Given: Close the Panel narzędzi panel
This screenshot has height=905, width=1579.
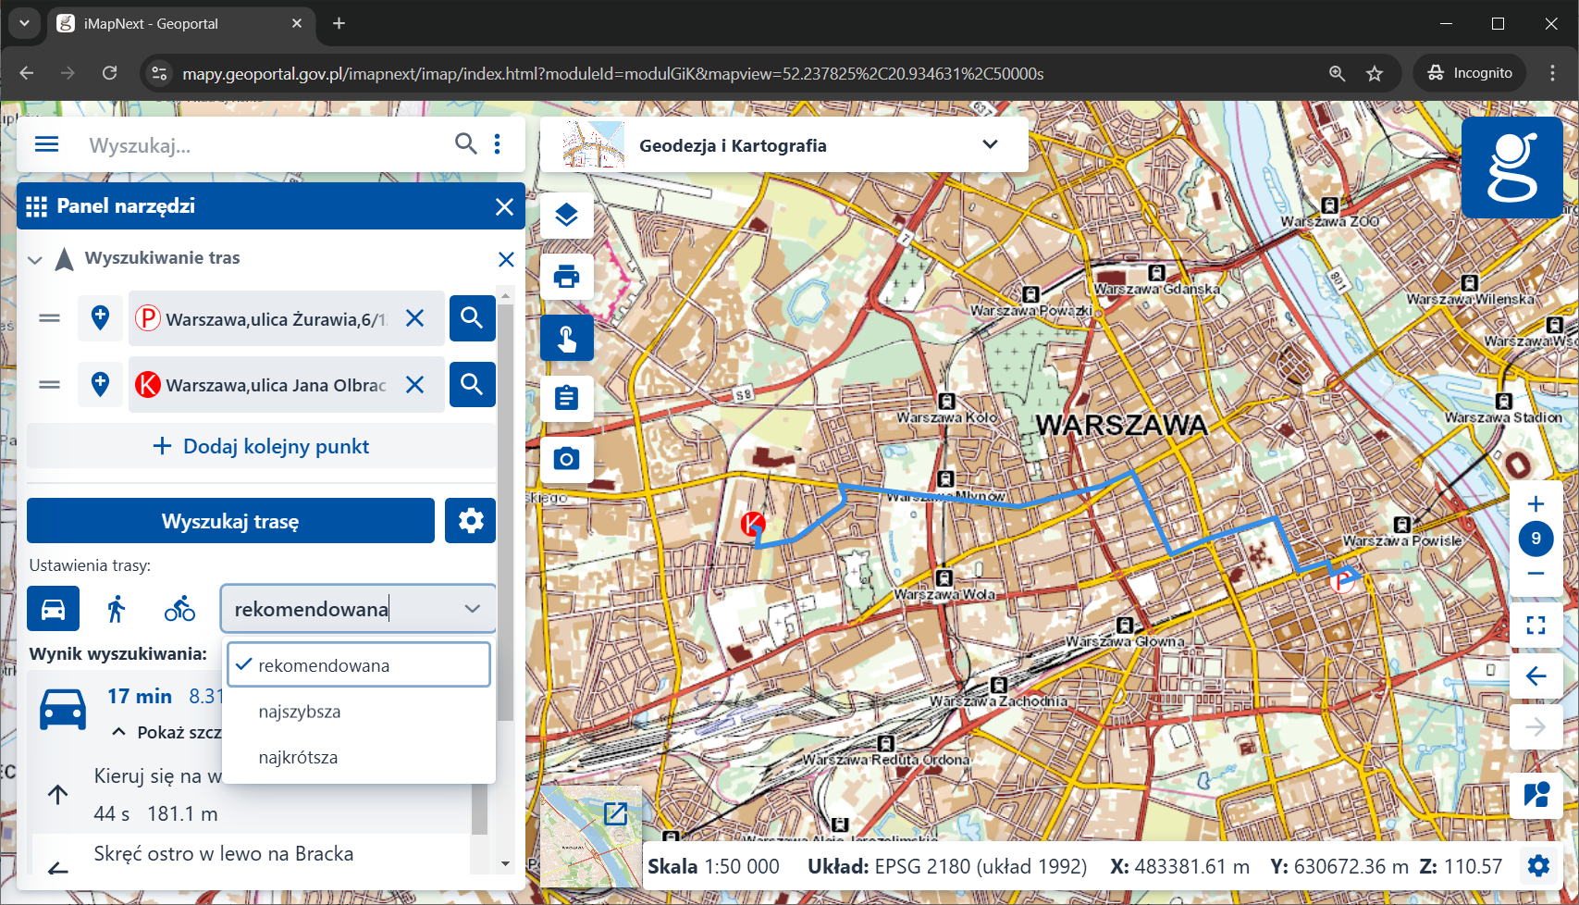Looking at the screenshot, I should [504, 206].
